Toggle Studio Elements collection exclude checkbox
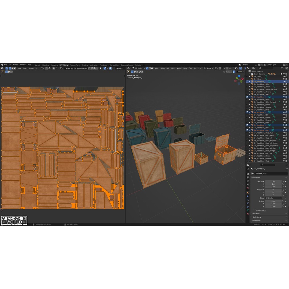 coord(281,74)
